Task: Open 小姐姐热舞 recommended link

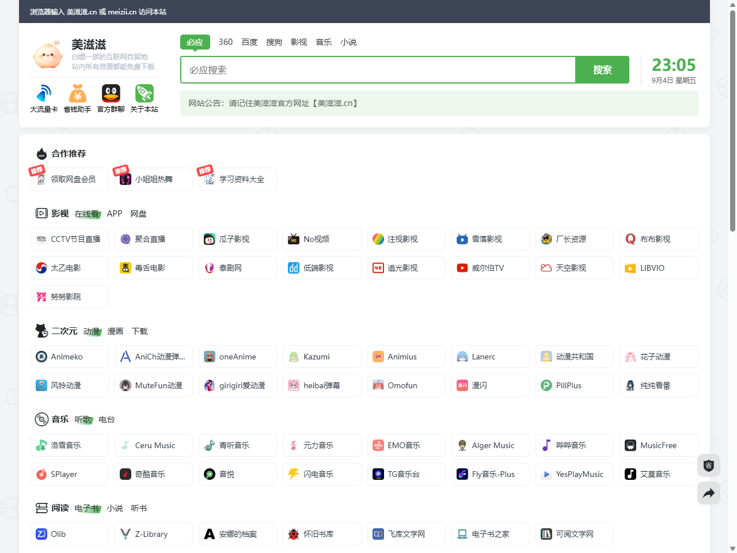Action: pos(154,179)
